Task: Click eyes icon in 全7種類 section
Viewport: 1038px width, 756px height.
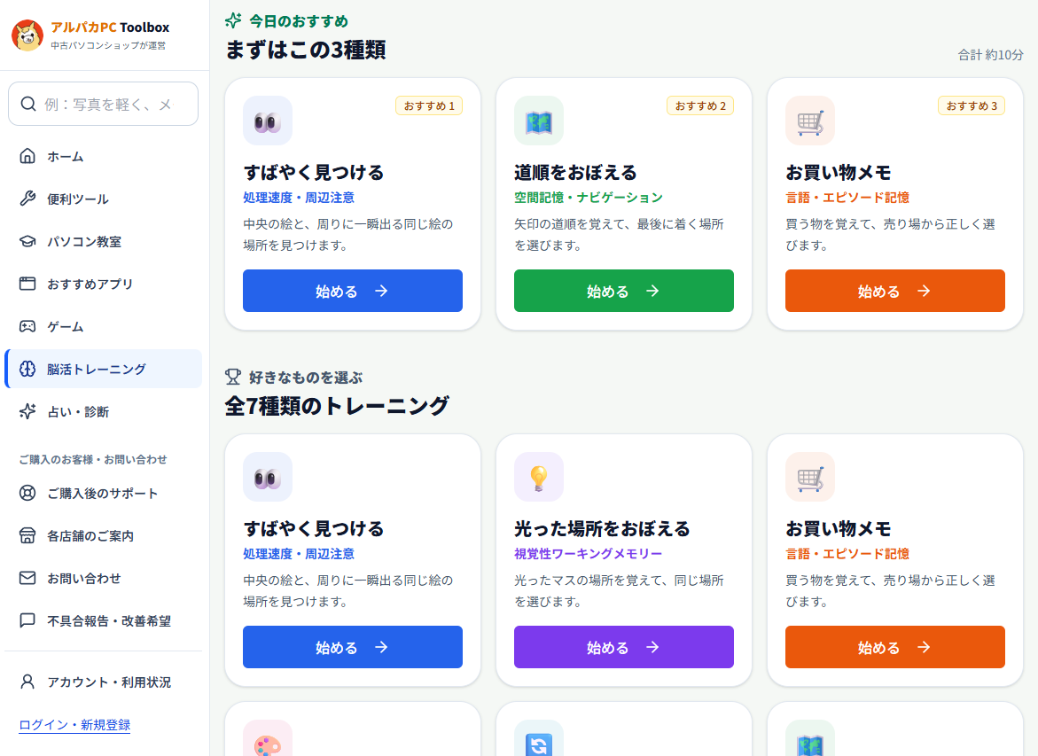Action: [x=268, y=477]
